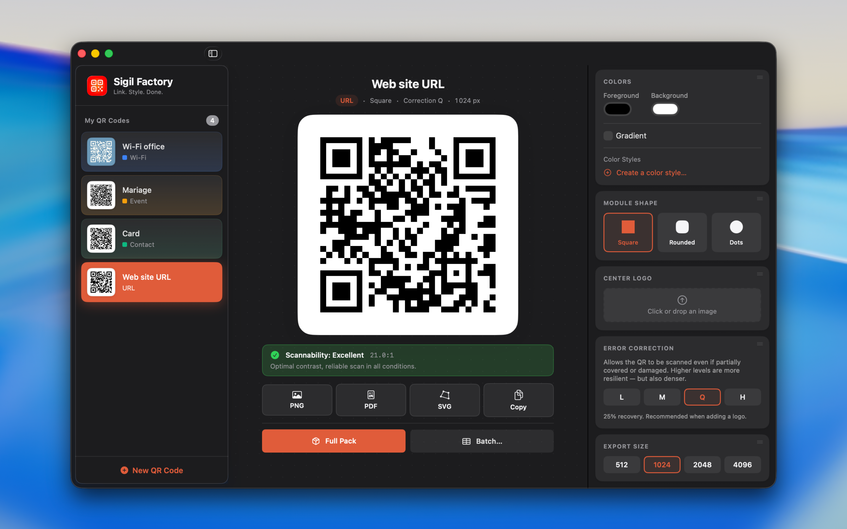Open the Card contact QR code
This screenshot has height=529, width=847.
(152, 239)
